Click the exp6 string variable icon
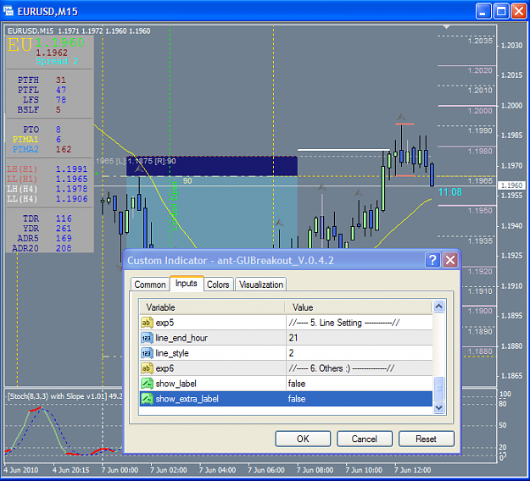This screenshot has height=481, width=530. point(146,368)
